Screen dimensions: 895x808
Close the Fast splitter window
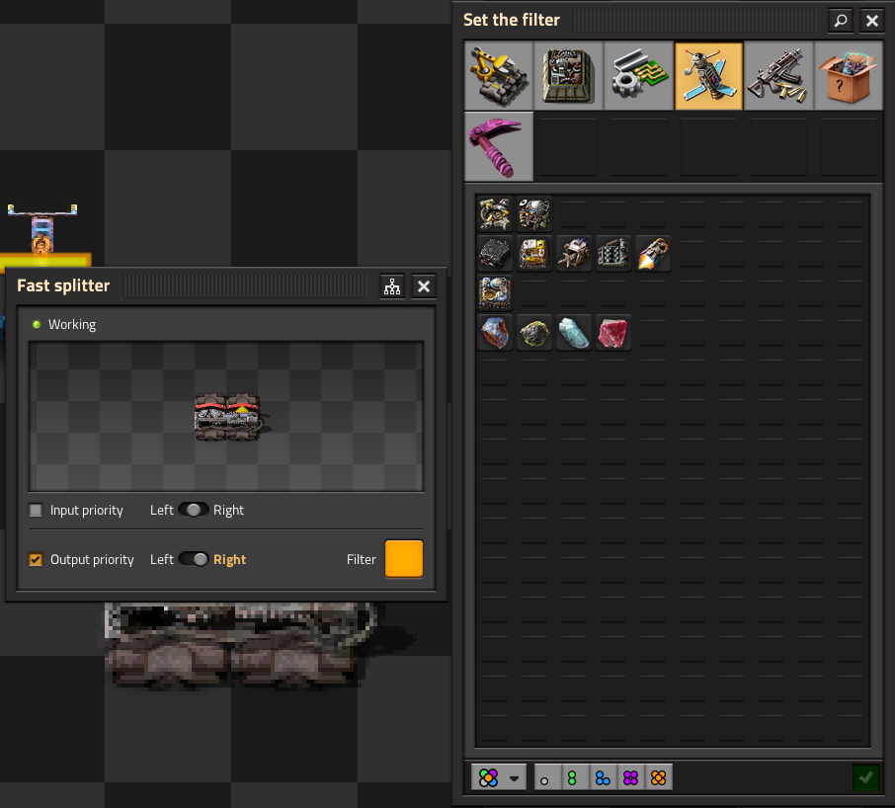(424, 286)
